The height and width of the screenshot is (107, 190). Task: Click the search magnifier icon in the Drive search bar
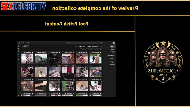click(102, 43)
